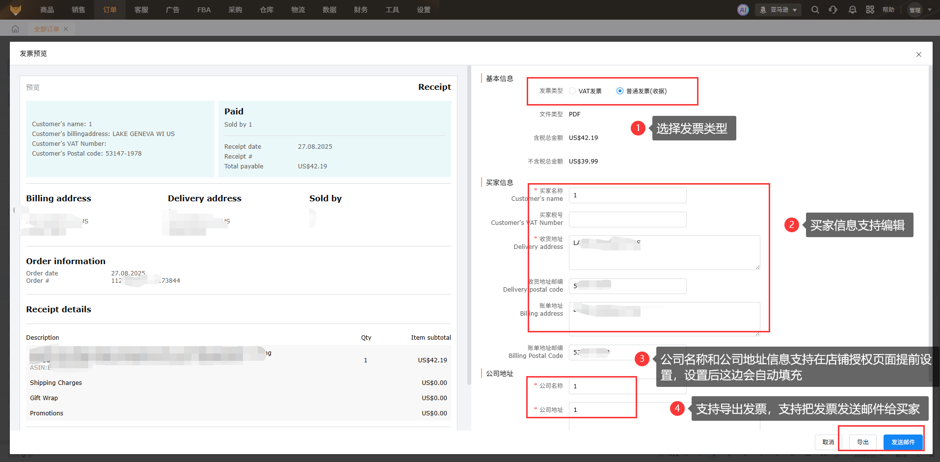
Task: Open notifications bell icon
Action: [852, 10]
